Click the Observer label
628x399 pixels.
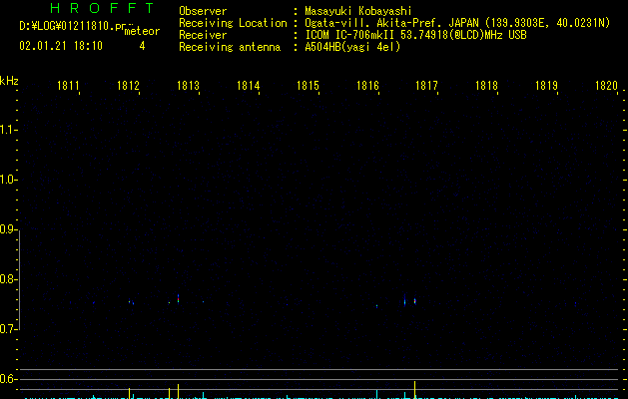click(203, 11)
